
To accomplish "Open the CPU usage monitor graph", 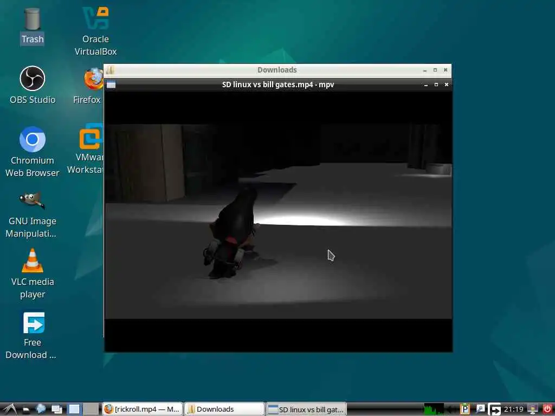I will click(434, 409).
